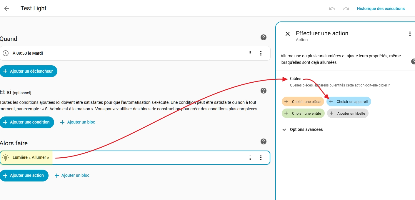This screenshot has height=200, width=415.
Task: Open the help icon for Alors faire section
Action: pos(264,141)
